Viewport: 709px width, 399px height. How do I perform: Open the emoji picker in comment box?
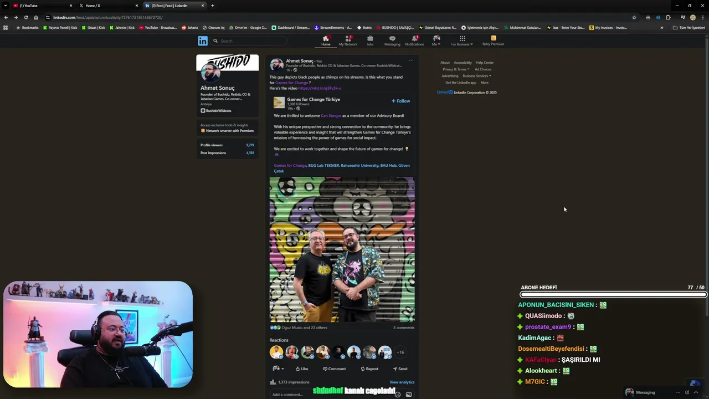[397, 395]
